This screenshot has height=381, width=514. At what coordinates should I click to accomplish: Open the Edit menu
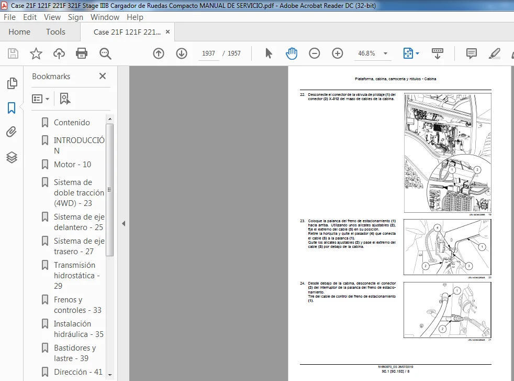(x=30, y=17)
